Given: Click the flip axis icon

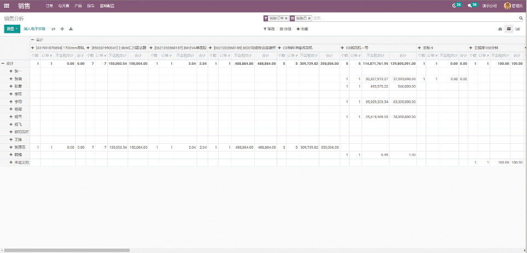Looking at the screenshot, I should pos(53,29).
